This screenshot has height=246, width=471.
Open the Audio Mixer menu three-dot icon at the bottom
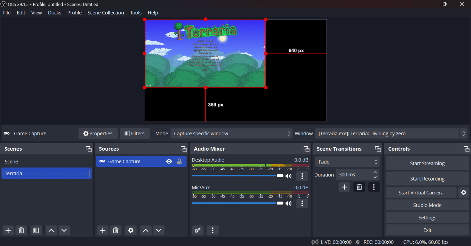(213, 230)
